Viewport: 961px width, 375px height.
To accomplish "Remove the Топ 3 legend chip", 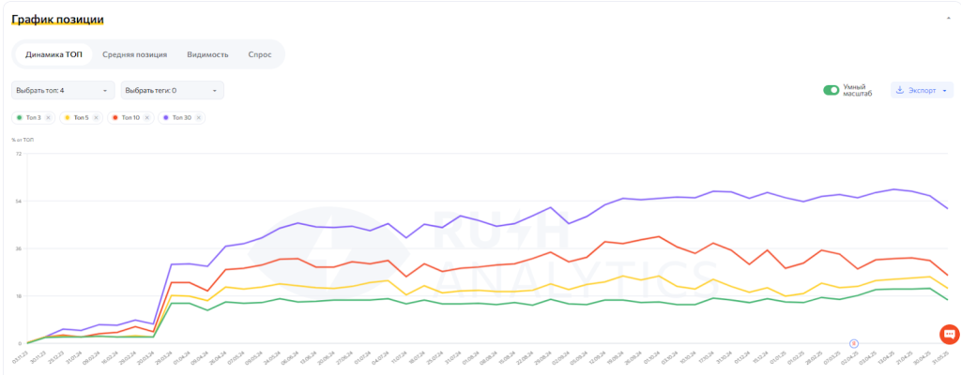I will coord(48,117).
